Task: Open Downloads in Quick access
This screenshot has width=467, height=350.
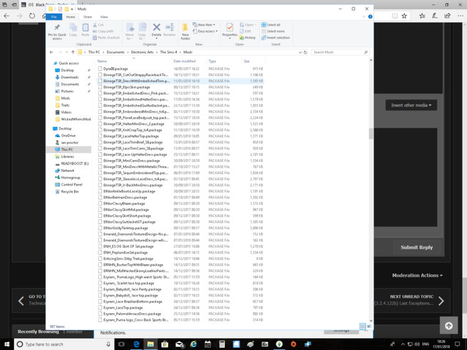Action: point(70,77)
